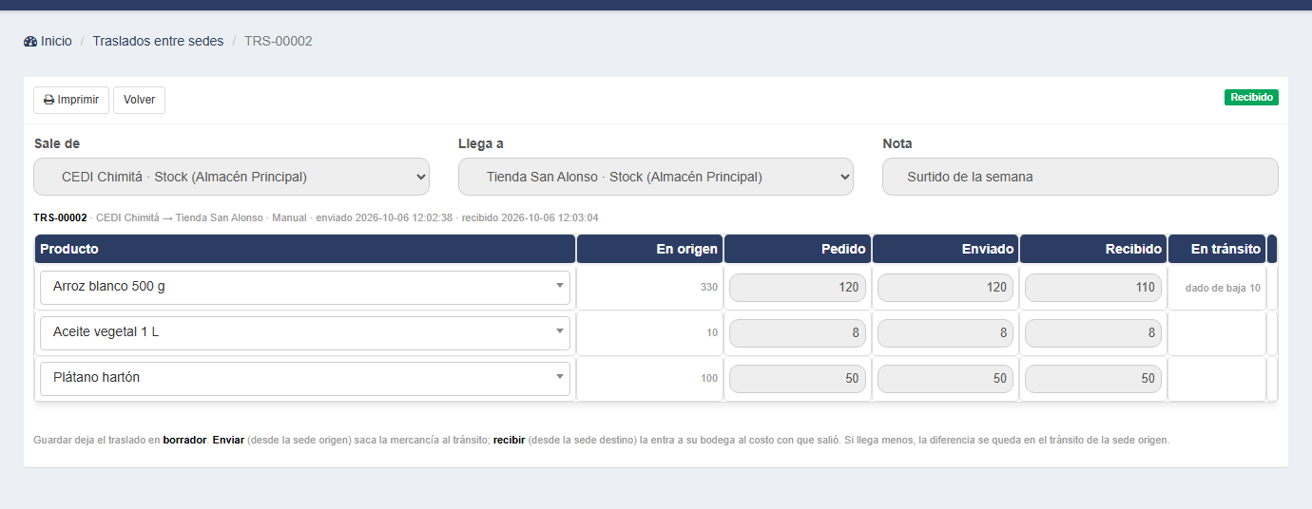The image size is (1312, 509).
Task: Click the transfer summary line under the form
Action: [x=317, y=217]
